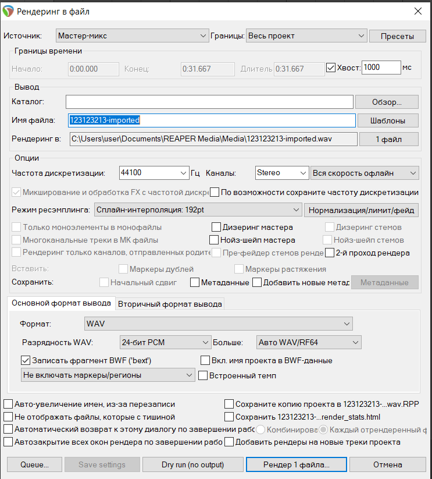This screenshot has height=479, width=432.
Task: Toggle the Хвост checkbox
Action: pos(331,68)
